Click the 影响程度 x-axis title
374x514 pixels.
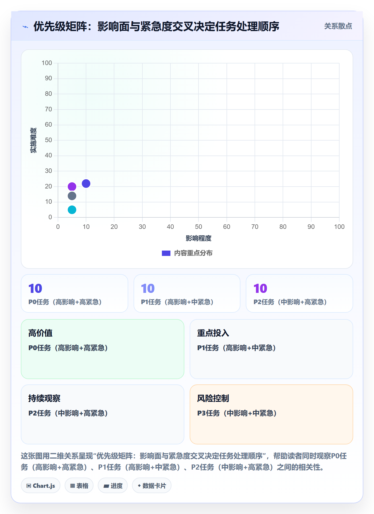coord(198,238)
